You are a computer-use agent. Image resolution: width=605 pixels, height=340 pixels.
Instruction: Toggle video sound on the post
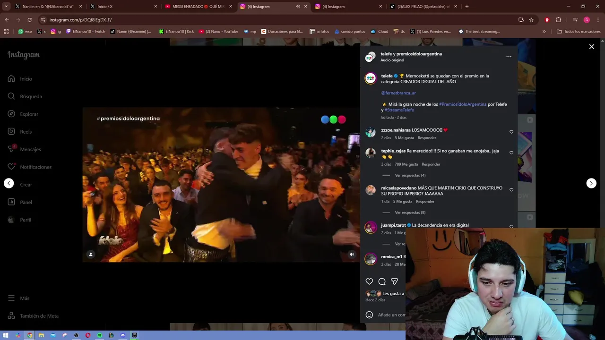[352, 255]
